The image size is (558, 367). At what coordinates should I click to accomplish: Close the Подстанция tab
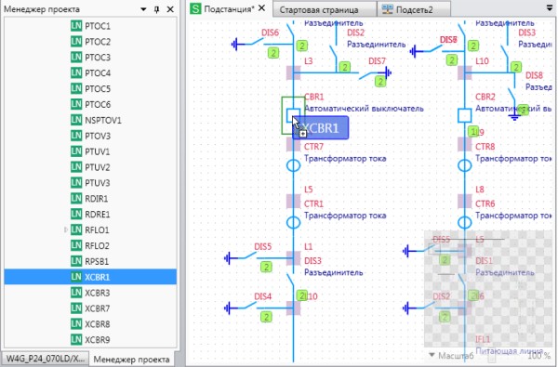click(x=261, y=7)
